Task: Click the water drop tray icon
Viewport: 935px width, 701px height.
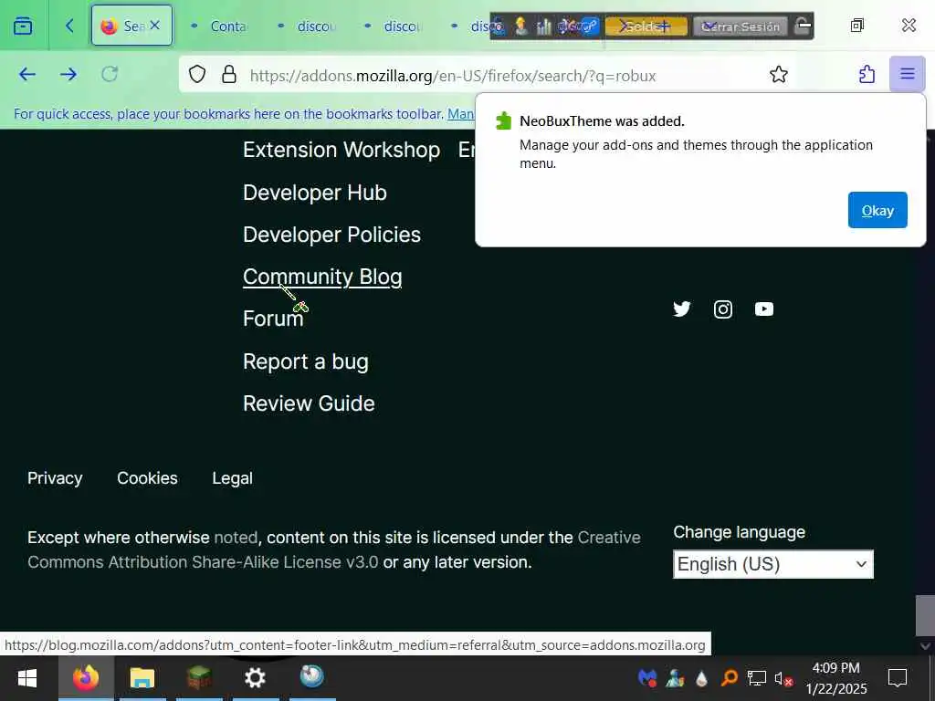Action: click(x=702, y=678)
